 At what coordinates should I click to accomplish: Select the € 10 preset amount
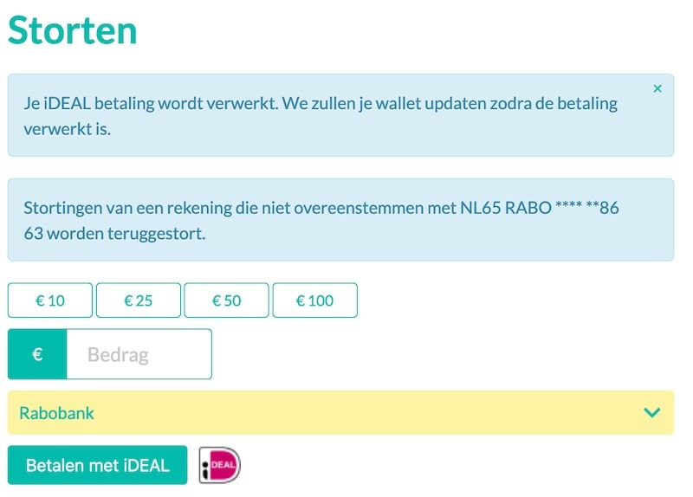(50, 300)
